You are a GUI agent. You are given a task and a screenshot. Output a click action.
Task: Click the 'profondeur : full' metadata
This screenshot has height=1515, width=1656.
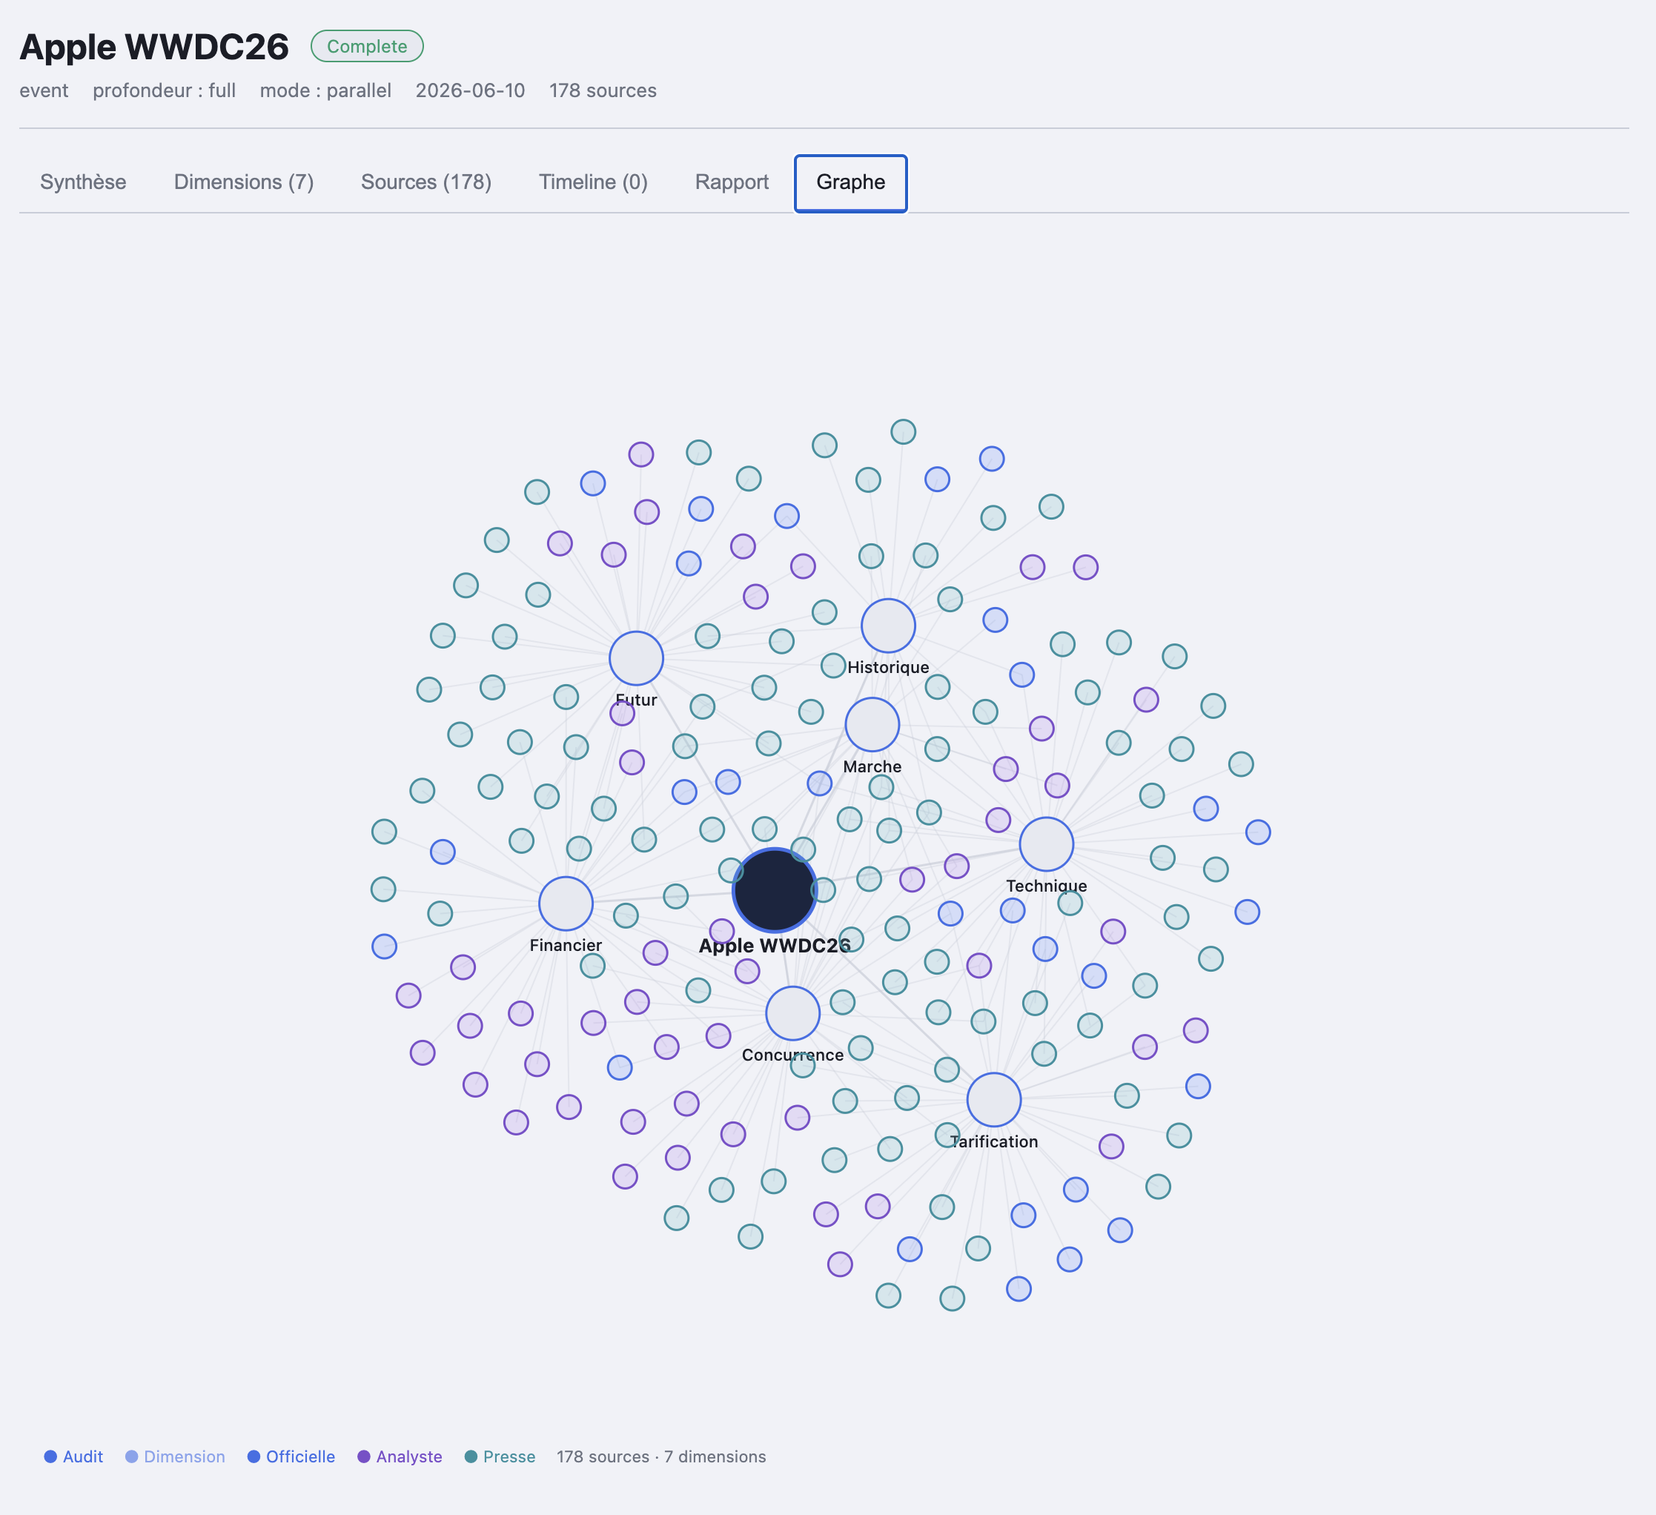[x=165, y=90]
